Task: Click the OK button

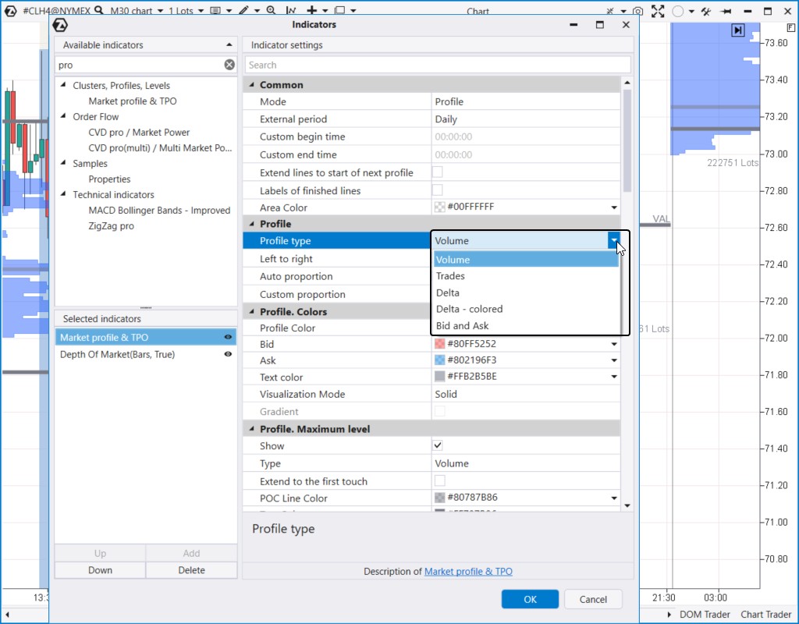Action: tap(530, 598)
